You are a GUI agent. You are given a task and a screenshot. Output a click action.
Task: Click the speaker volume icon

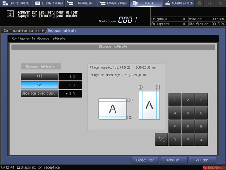209,3
